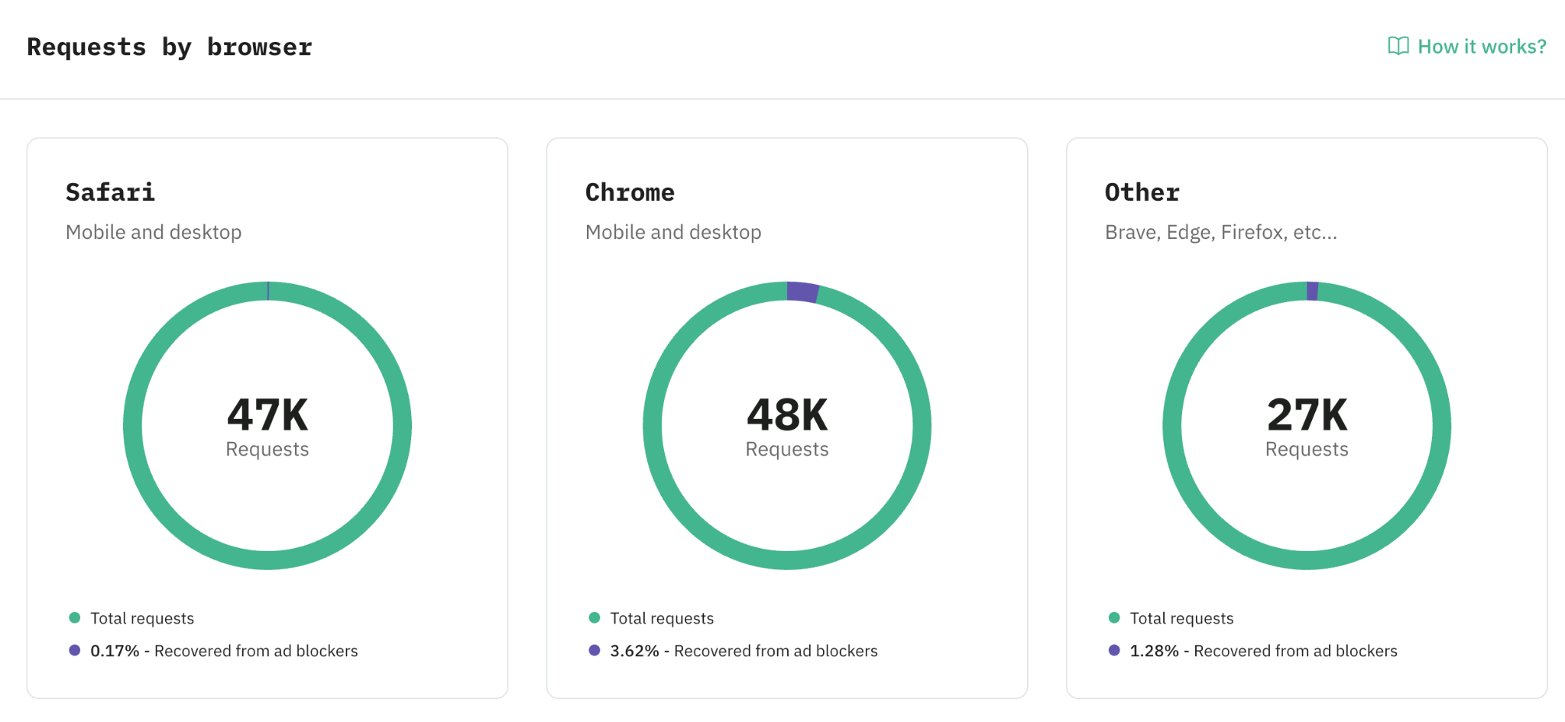The width and height of the screenshot is (1565, 722).
Task: Click the 48K requests value in Chrome chart
Action: 787,415
